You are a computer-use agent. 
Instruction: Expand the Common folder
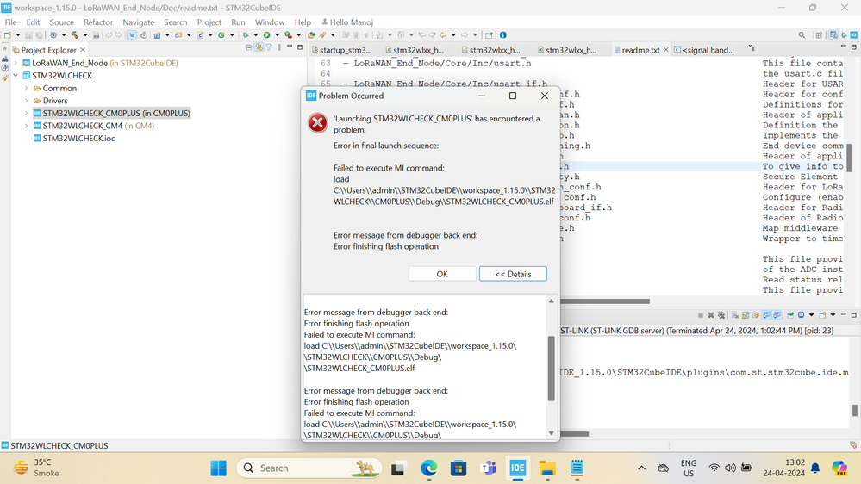[x=27, y=89]
